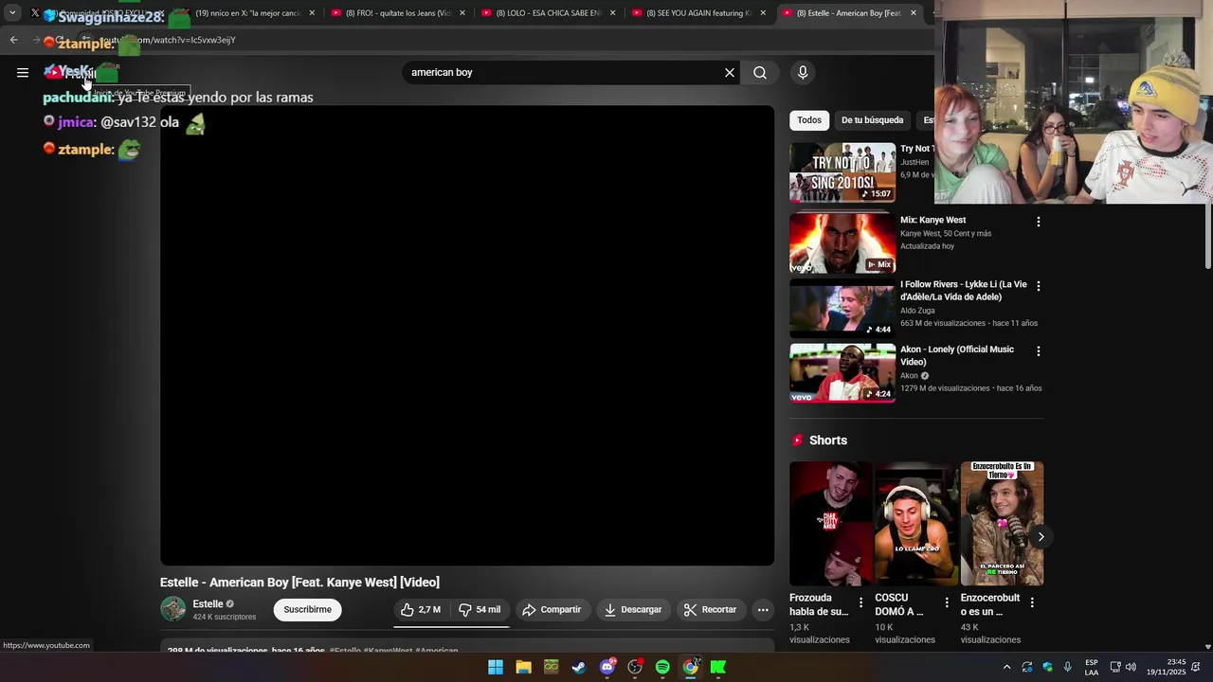Click the browser address bar URL
Image resolution: width=1213 pixels, height=682 pixels.
pyautogui.click(x=167, y=40)
